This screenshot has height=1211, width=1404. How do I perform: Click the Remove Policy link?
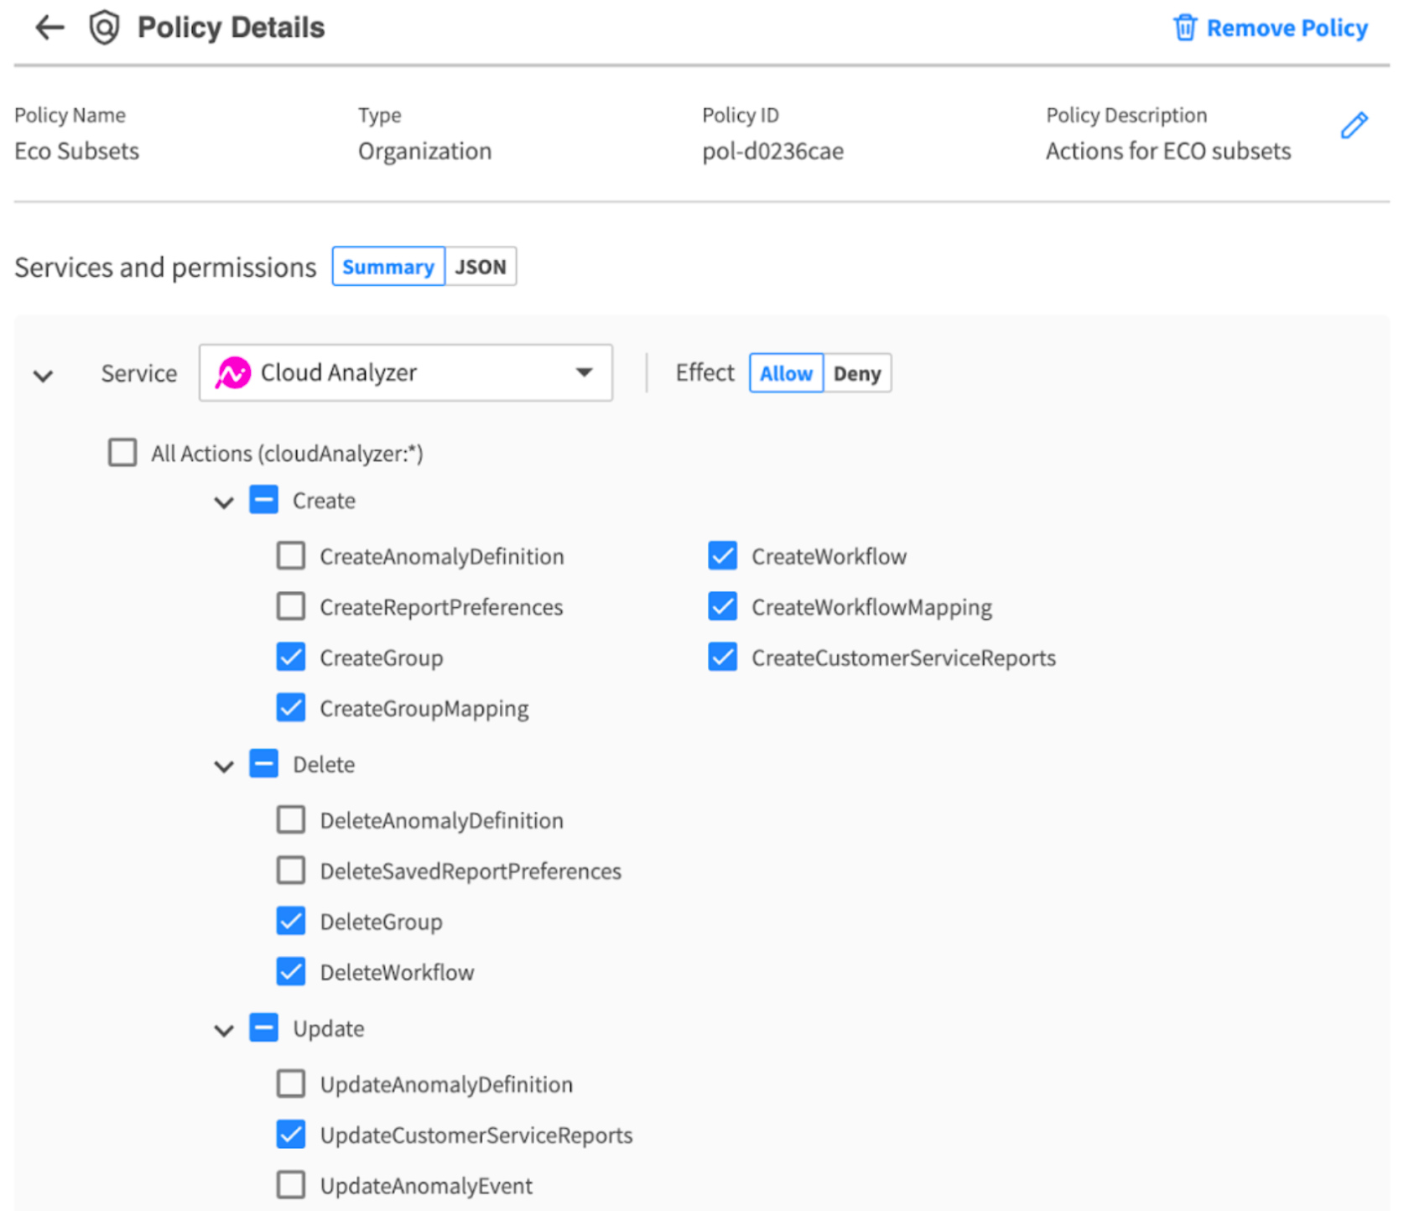(x=1286, y=28)
